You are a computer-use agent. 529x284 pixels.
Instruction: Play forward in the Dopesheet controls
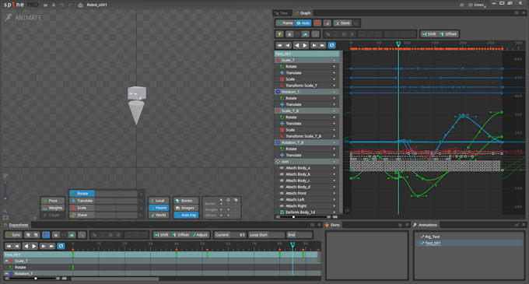pyautogui.click(x=34, y=246)
